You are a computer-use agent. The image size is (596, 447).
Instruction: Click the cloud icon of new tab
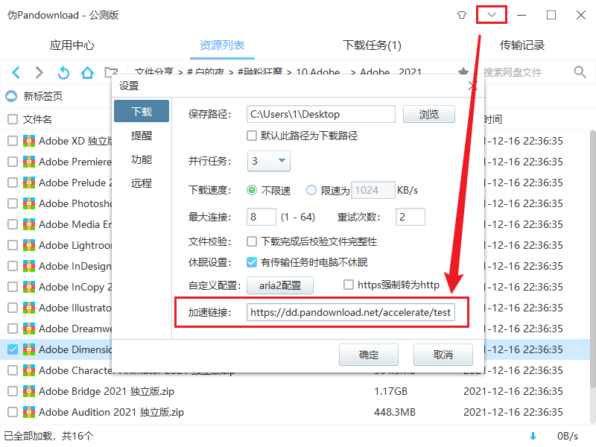coord(11,96)
